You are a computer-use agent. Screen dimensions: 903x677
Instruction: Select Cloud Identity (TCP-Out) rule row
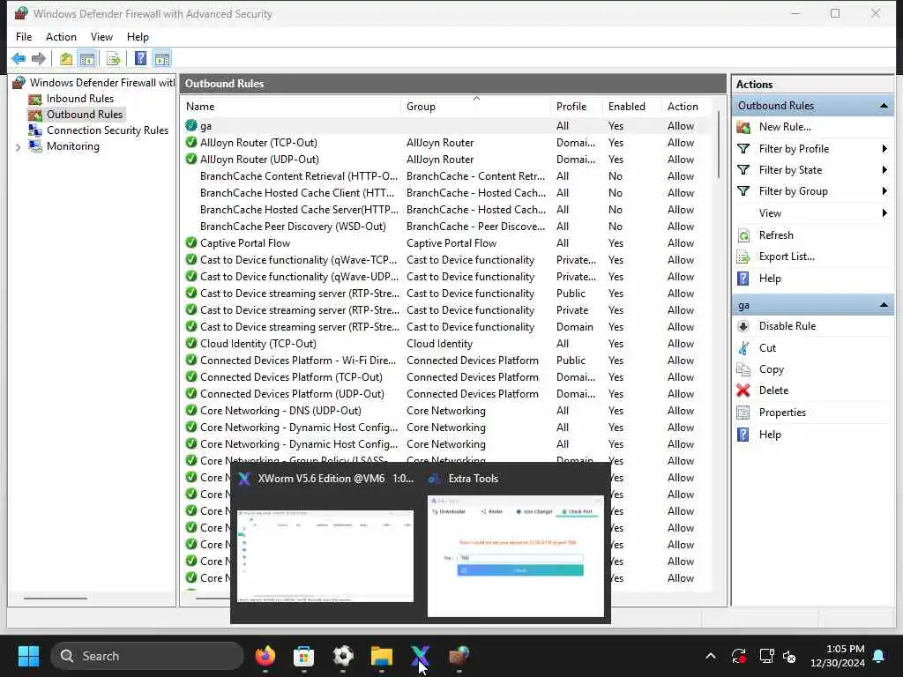click(x=447, y=344)
